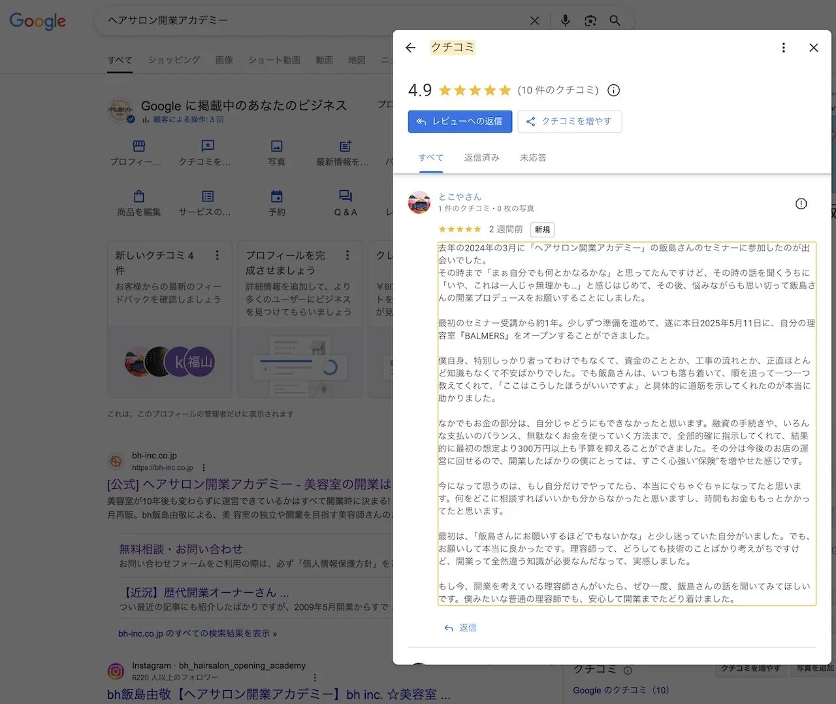Click the Google logo
This screenshot has width=836, height=704.
[37, 21]
